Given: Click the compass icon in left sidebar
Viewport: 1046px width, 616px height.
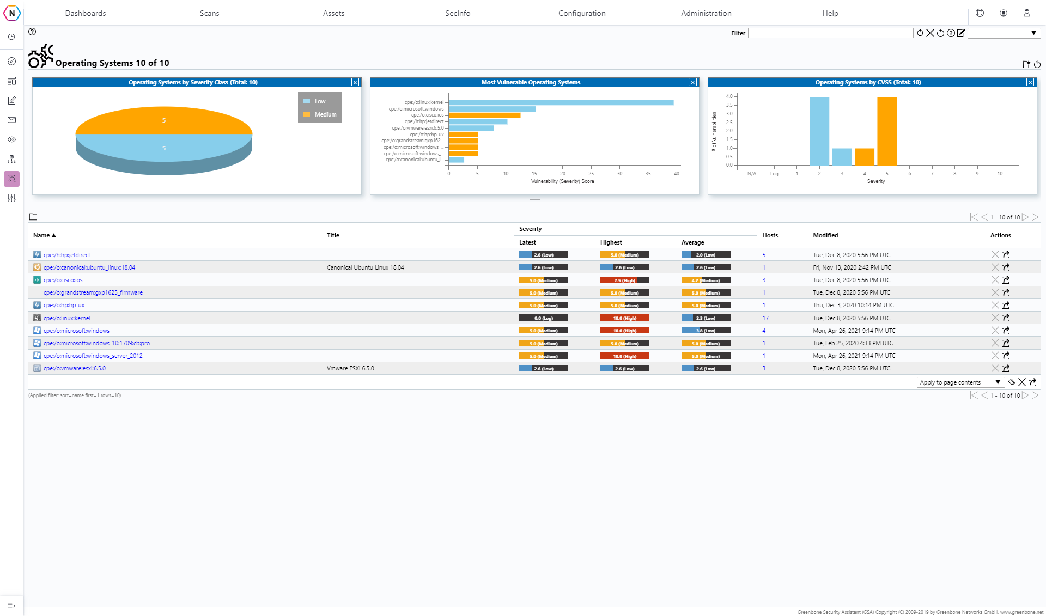Looking at the screenshot, I should (x=11, y=62).
